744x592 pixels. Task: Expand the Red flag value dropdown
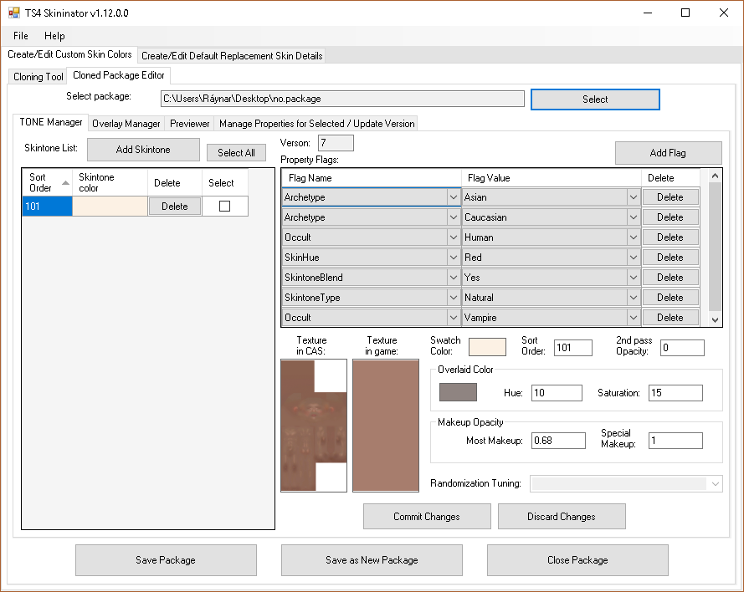pyautogui.click(x=634, y=258)
